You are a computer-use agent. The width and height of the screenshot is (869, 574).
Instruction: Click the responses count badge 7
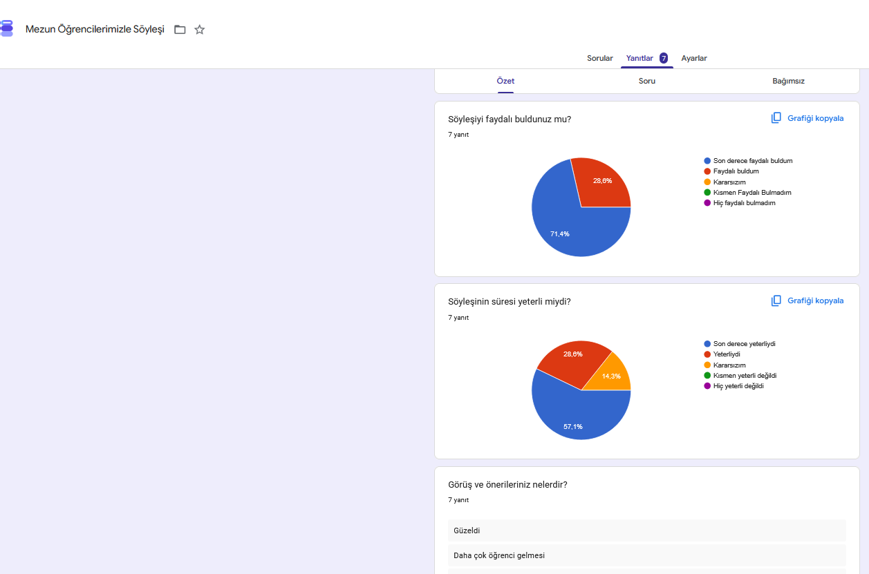664,58
